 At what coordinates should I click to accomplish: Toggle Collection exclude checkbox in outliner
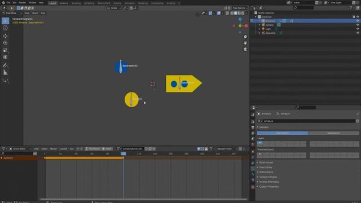(354, 17)
